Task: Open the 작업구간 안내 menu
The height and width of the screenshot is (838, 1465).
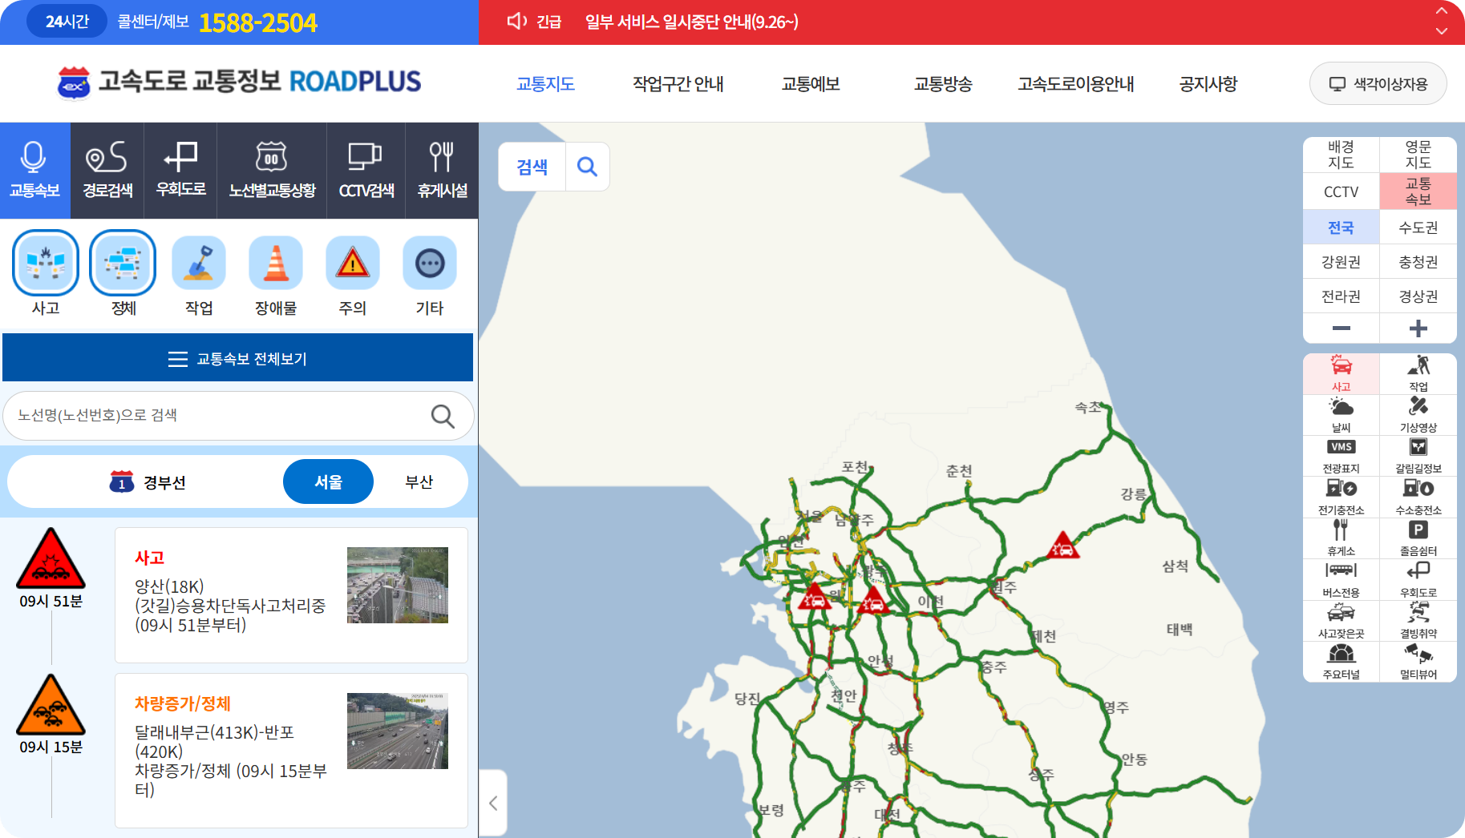Action: 678,83
